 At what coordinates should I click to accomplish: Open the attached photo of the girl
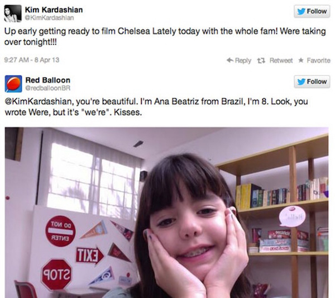(166, 212)
